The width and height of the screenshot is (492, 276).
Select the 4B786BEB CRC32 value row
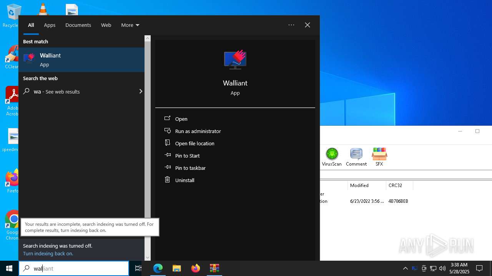398,201
